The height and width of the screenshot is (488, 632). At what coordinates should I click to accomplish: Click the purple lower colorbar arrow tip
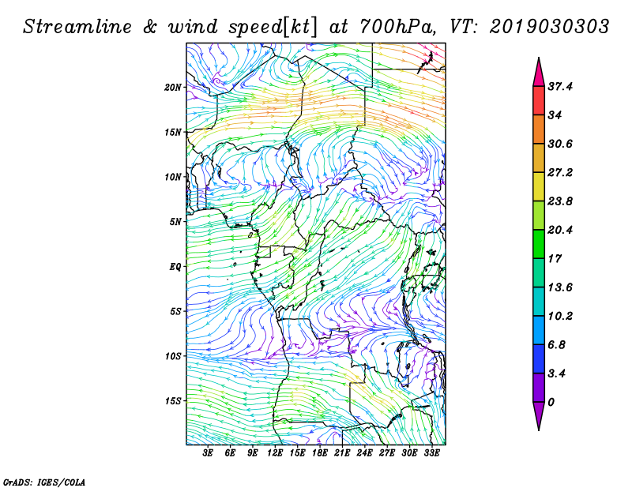point(539,416)
